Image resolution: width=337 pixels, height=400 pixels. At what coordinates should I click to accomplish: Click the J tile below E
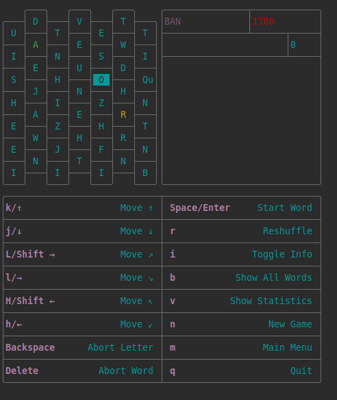pos(36,91)
